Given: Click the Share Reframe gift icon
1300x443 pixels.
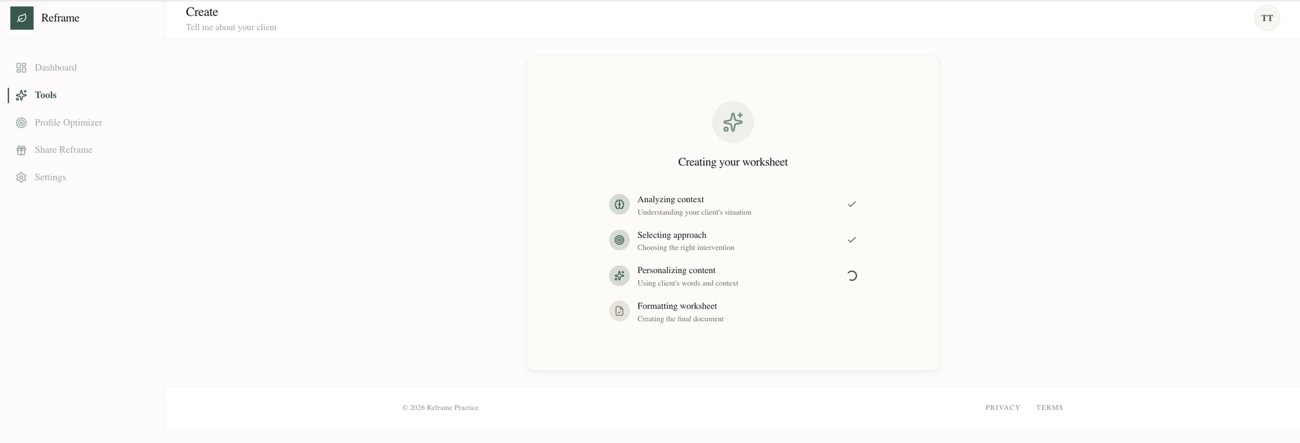Looking at the screenshot, I should point(21,150).
